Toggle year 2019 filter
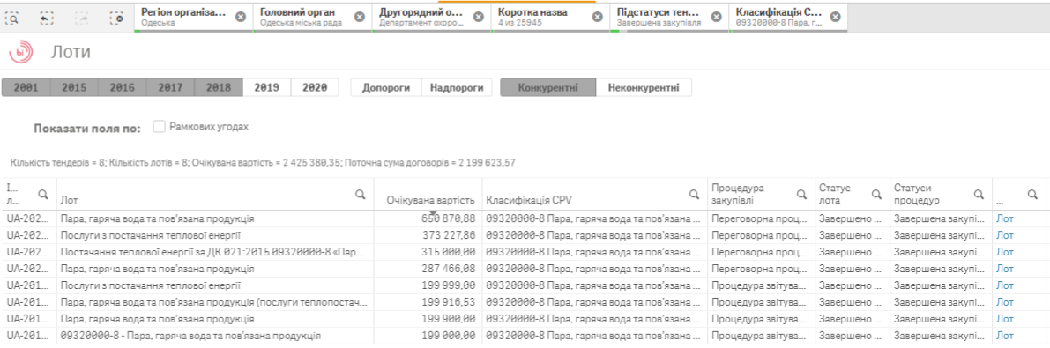Screen dimensions: 1050x348 pyautogui.click(x=266, y=88)
